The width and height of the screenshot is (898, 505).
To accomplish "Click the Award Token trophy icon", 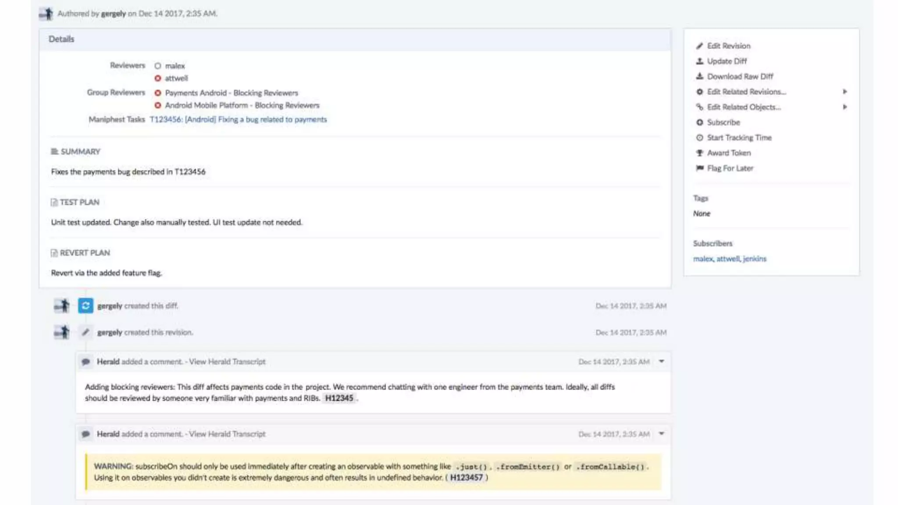I will pos(699,153).
